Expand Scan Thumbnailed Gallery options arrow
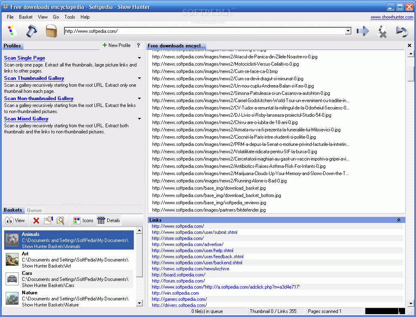Screen dimensions: 416x317 pyautogui.click(x=139, y=78)
